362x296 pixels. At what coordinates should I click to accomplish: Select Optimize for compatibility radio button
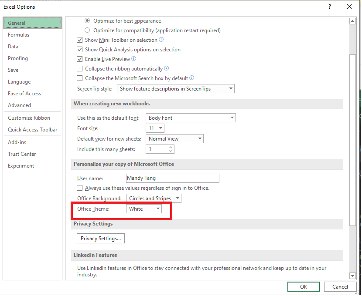click(x=87, y=30)
